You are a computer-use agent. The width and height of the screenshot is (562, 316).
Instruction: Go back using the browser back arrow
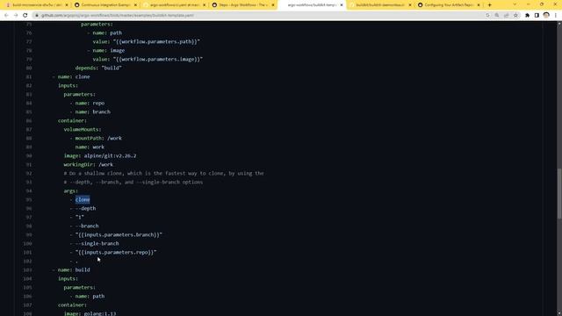[x=6, y=16]
